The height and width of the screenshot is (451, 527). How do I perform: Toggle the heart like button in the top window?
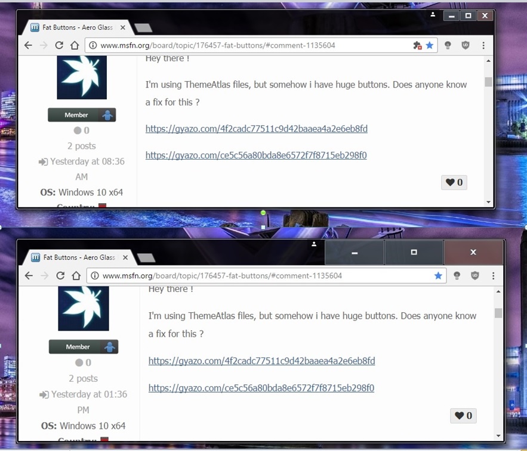coord(454,182)
